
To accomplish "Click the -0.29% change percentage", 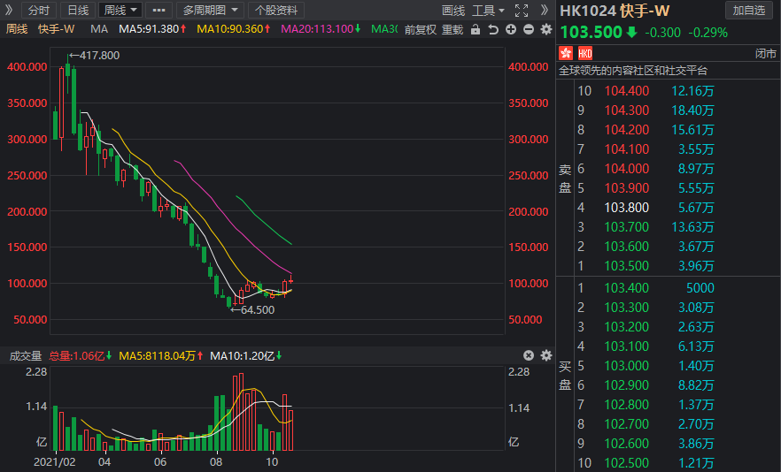I will 708,33.
